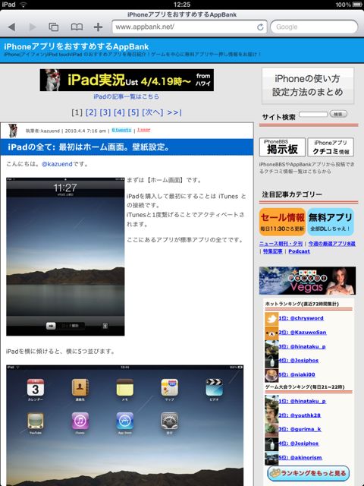The width and height of the screenshot is (364, 486).
Task: Go to page [4]
Action: pos(119,112)
